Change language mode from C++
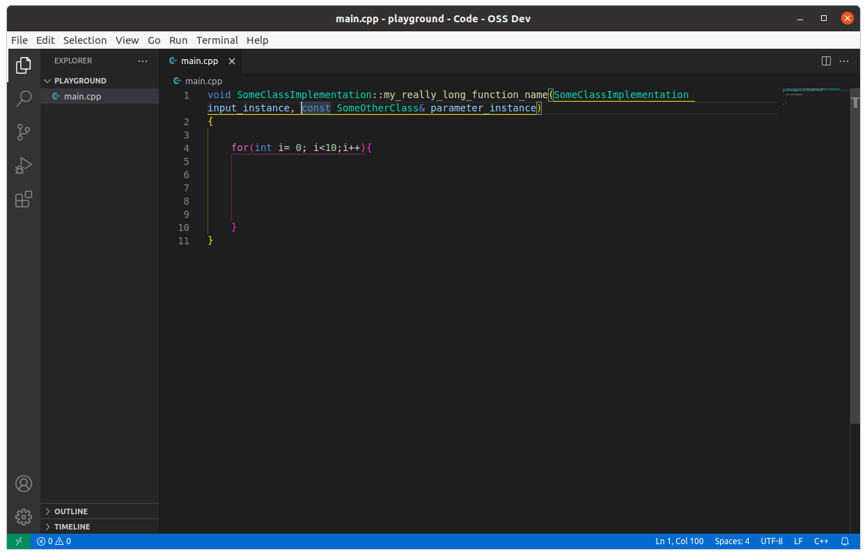 coord(821,541)
